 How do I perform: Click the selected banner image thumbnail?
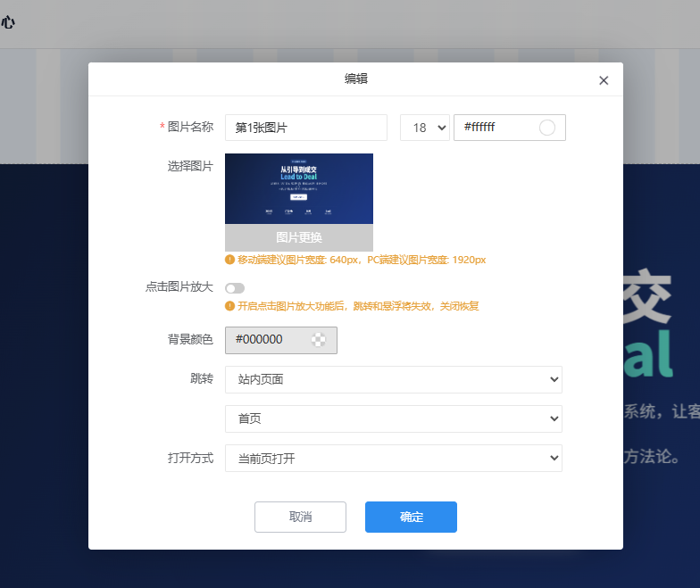(298, 189)
